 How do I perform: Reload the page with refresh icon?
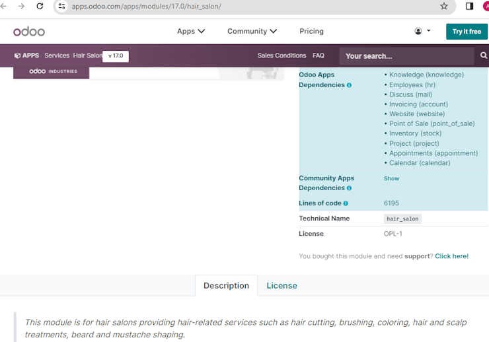click(40, 6)
